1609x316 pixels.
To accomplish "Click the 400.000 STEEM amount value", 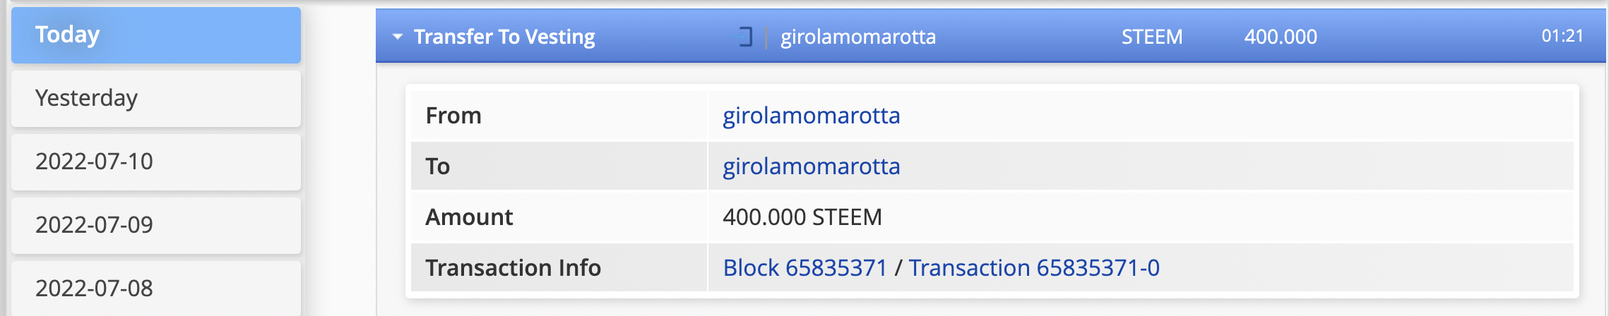I will tap(802, 217).
